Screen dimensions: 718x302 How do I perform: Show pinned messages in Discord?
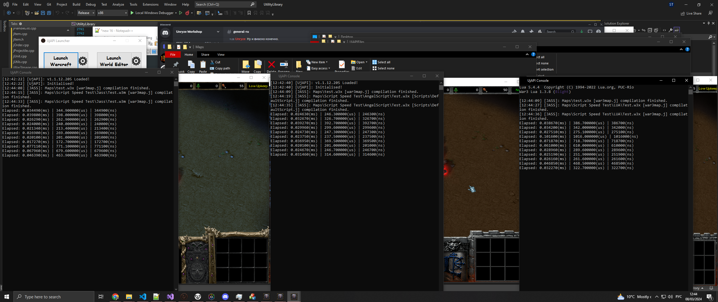pos(531,32)
